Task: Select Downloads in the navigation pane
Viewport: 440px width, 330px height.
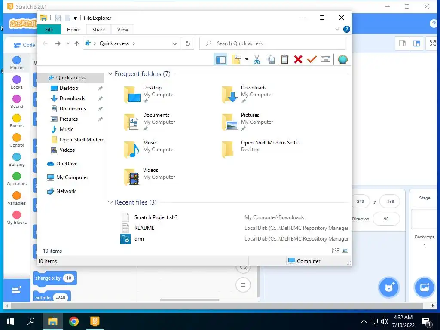Action: 72,98
